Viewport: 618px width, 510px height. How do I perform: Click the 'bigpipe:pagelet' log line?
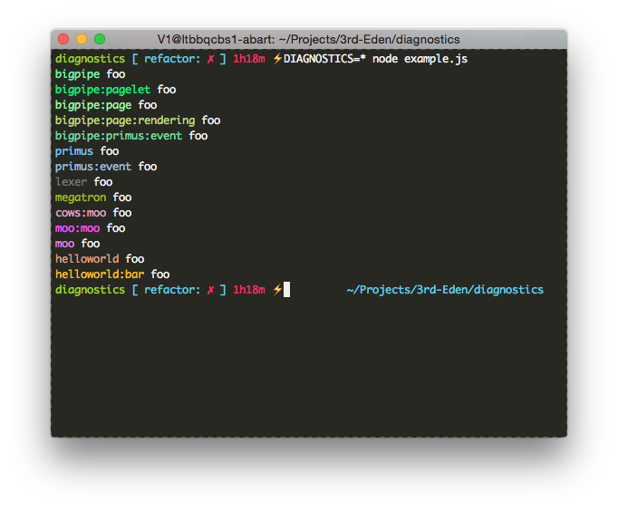102,90
